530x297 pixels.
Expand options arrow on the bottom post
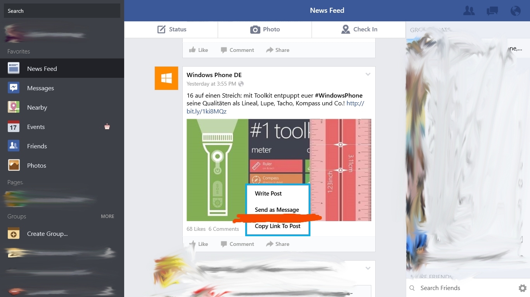[x=368, y=268]
